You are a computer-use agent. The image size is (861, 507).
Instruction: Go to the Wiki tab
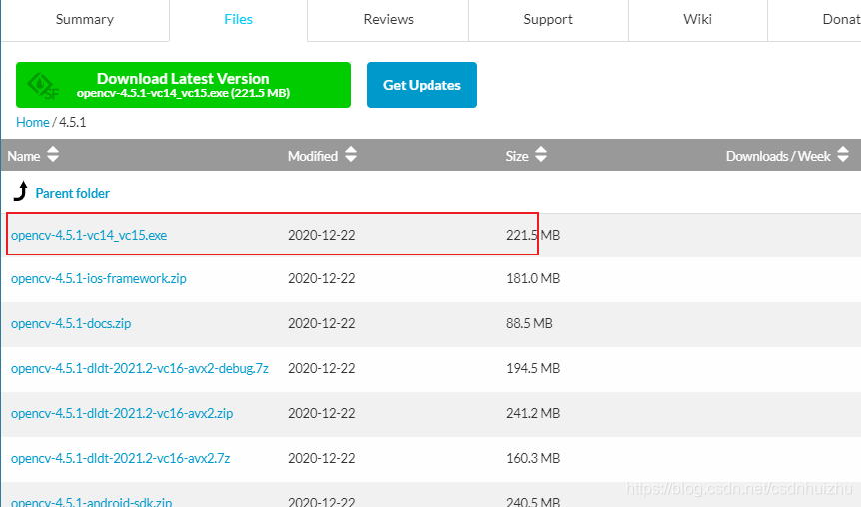point(697,20)
